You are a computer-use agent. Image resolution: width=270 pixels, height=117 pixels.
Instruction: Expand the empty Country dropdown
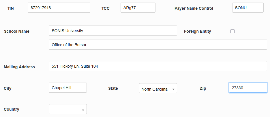[x=68, y=109]
